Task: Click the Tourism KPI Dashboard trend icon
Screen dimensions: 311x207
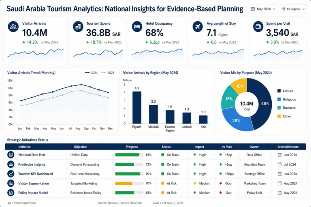Action: pos(11,174)
